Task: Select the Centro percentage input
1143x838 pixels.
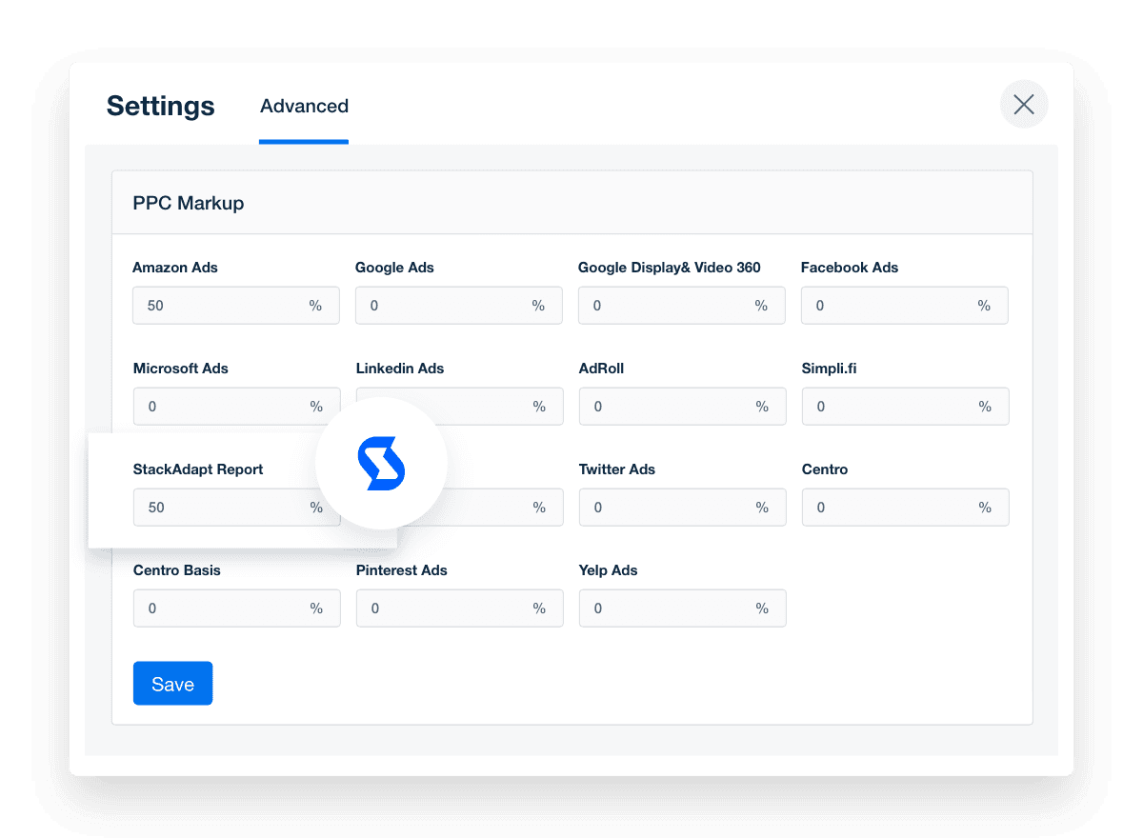Action: (x=904, y=507)
